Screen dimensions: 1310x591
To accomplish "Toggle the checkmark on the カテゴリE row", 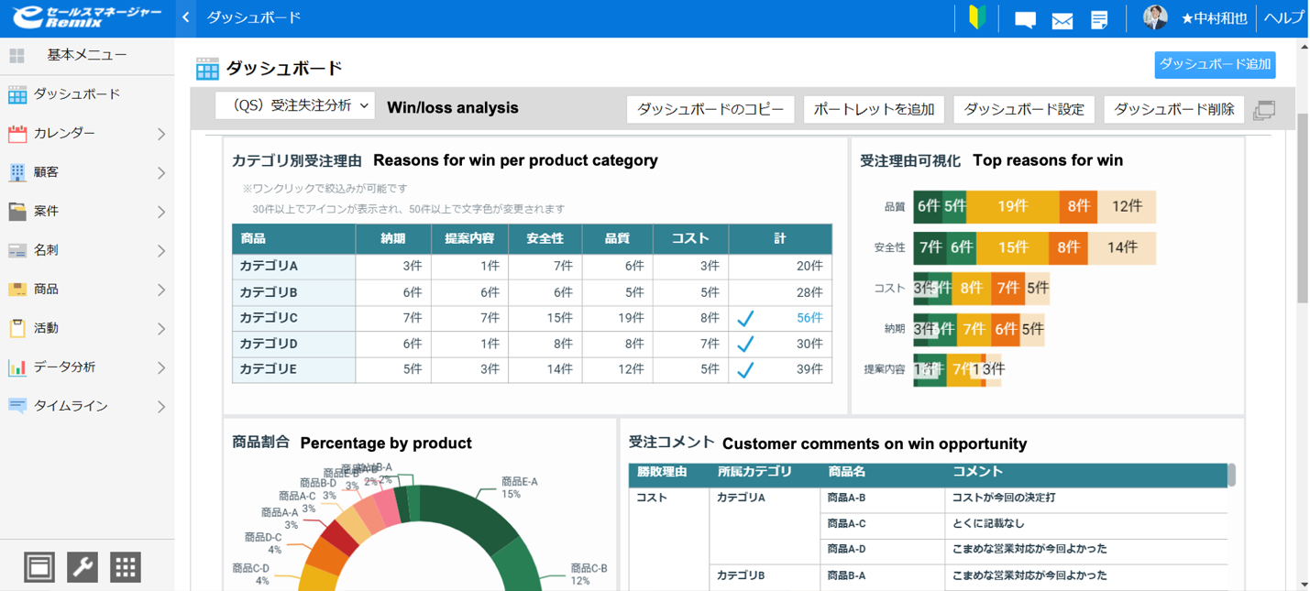I will click(745, 369).
